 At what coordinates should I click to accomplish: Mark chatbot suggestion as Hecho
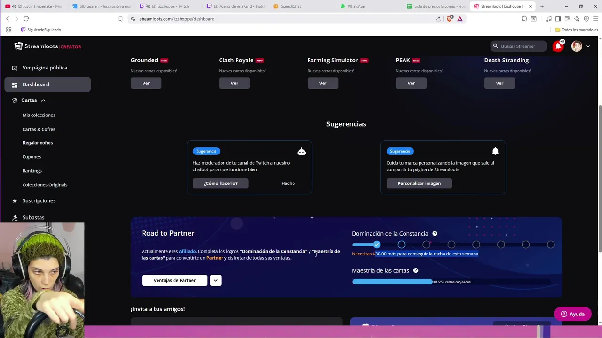[x=288, y=183]
